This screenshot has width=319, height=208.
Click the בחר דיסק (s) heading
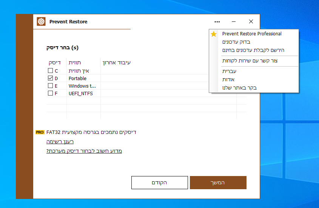[x=62, y=48]
